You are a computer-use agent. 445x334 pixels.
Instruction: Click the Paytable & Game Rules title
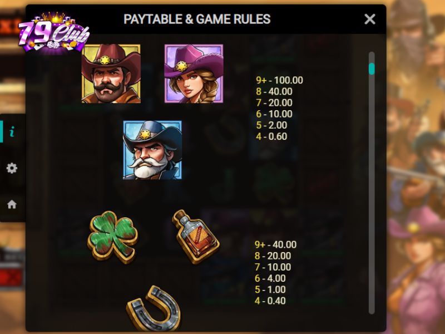tap(197, 19)
